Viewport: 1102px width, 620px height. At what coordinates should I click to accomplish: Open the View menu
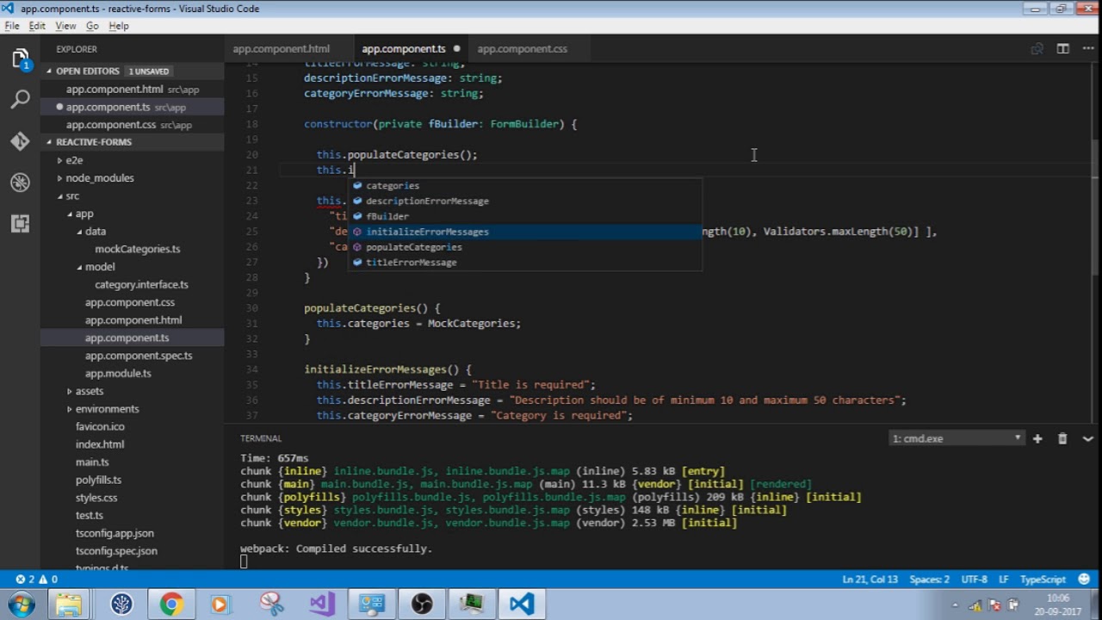(x=66, y=26)
